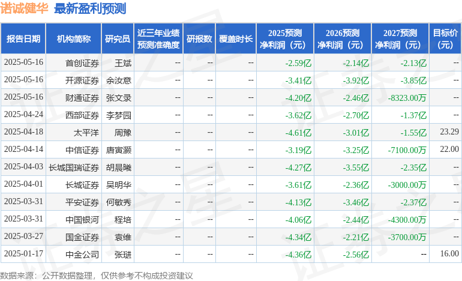Image resolution: width=462 pixels, height=281 pixels.
Task: Click institution name 长城证券
Action: [82, 185]
